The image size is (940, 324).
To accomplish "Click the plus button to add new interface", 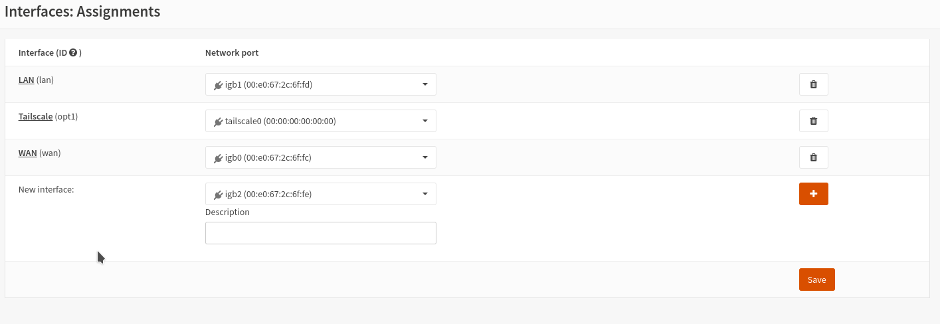I will 813,194.
